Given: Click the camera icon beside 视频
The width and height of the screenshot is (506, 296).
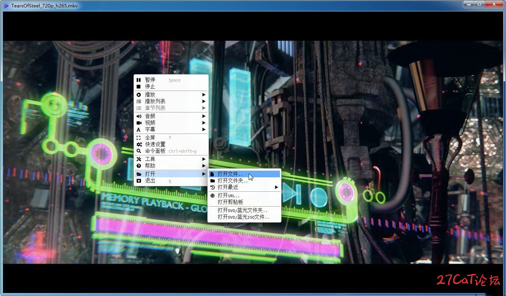Looking at the screenshot, I should pos(138,123).
